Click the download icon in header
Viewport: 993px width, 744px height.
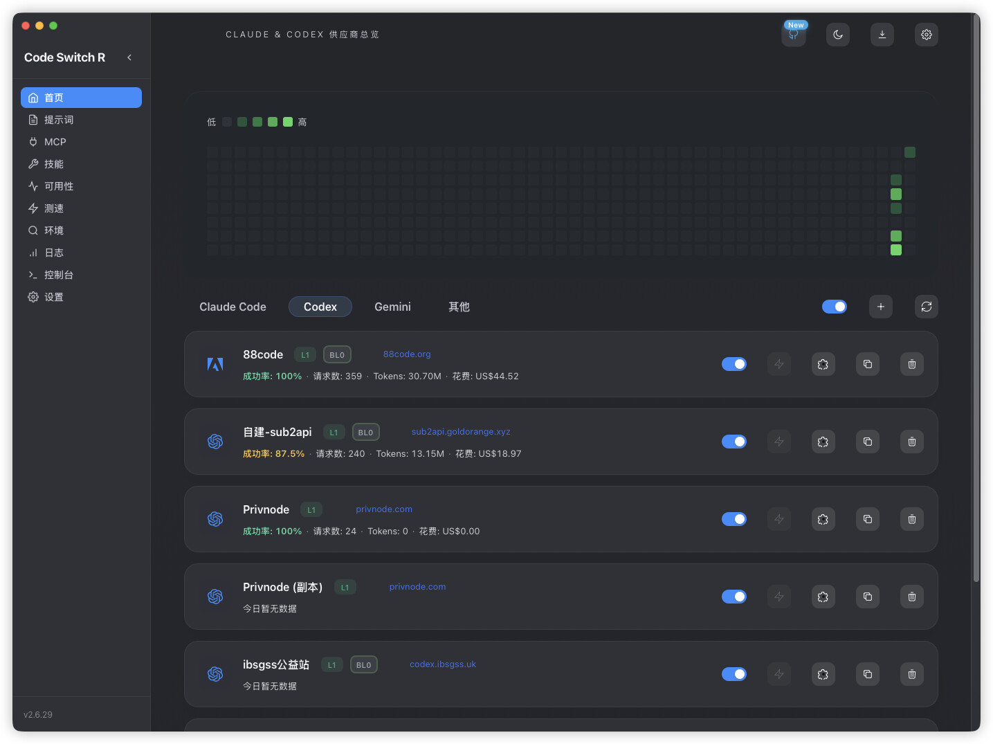882,35
